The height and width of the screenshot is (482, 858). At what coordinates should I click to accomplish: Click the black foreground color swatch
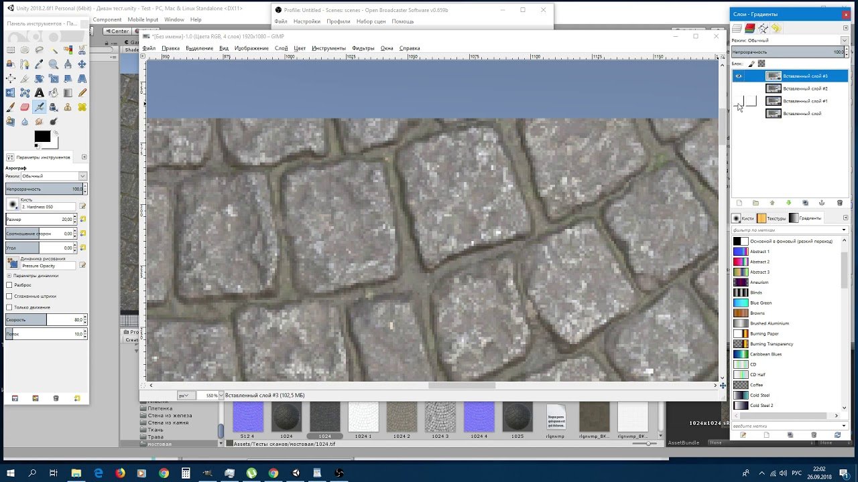[x=42, y=137]
